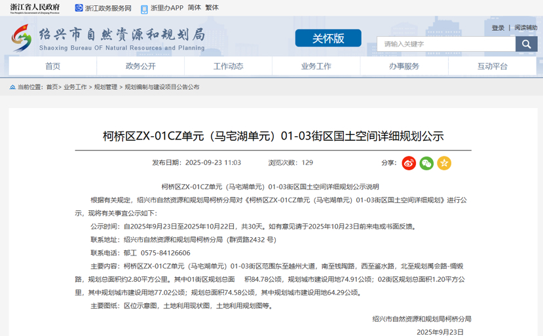Screen dimensions: 543x336
Task: Click the home location icon in breadcrumb
Action: point(12,86)
